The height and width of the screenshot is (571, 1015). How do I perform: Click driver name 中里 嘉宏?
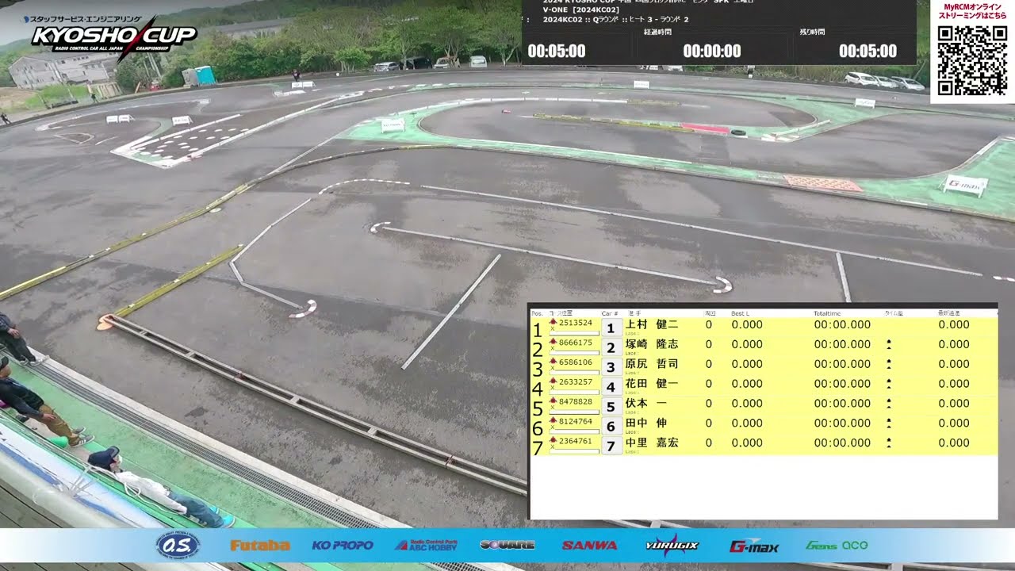click(x=652, y=443)
